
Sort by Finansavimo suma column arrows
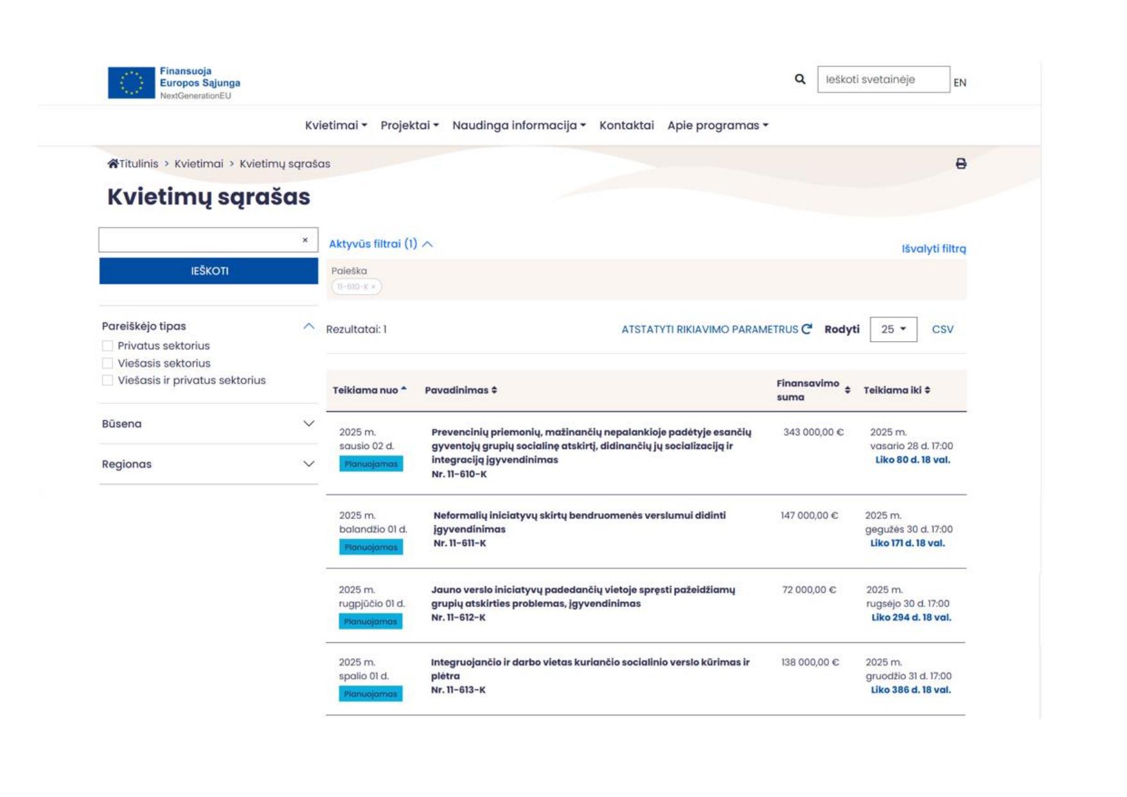(x=847, y=390)
